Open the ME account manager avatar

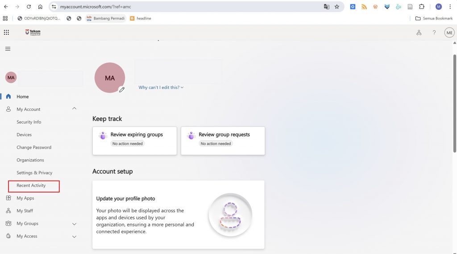coord(449,32)
